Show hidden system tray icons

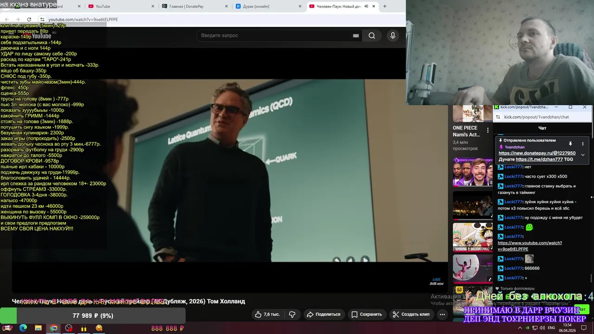tap(520, 328)
